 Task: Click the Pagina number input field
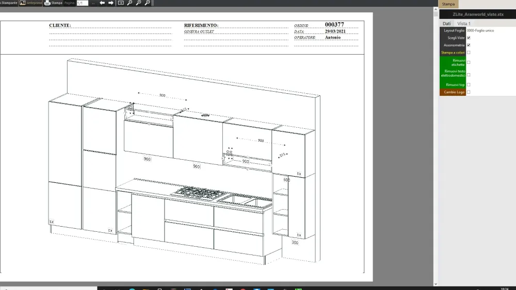pos(82,3)
